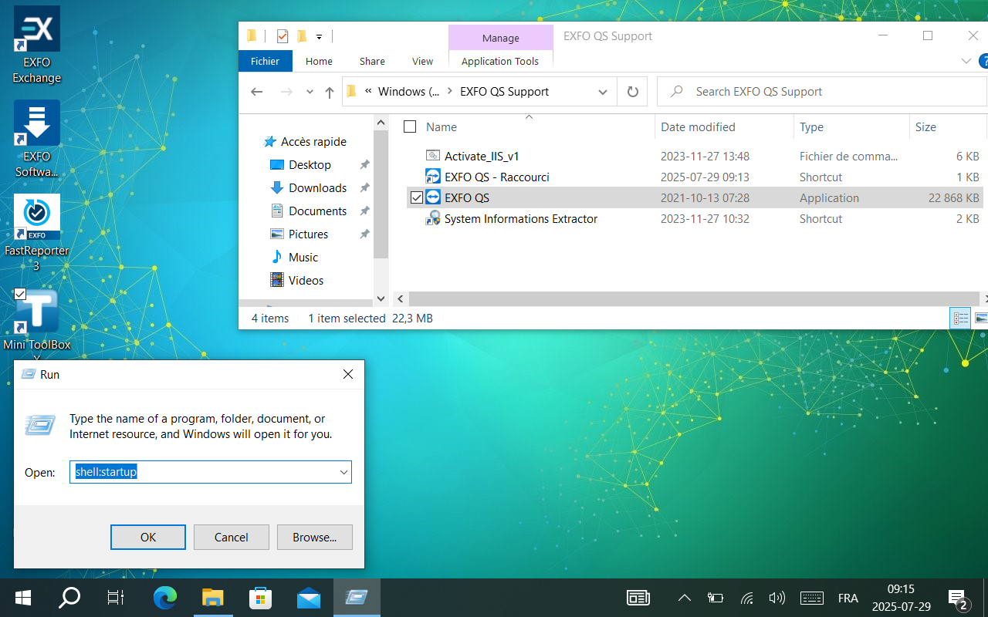
Task: Click the navigation pane scroll down arrow
Action: click(381, 298)
